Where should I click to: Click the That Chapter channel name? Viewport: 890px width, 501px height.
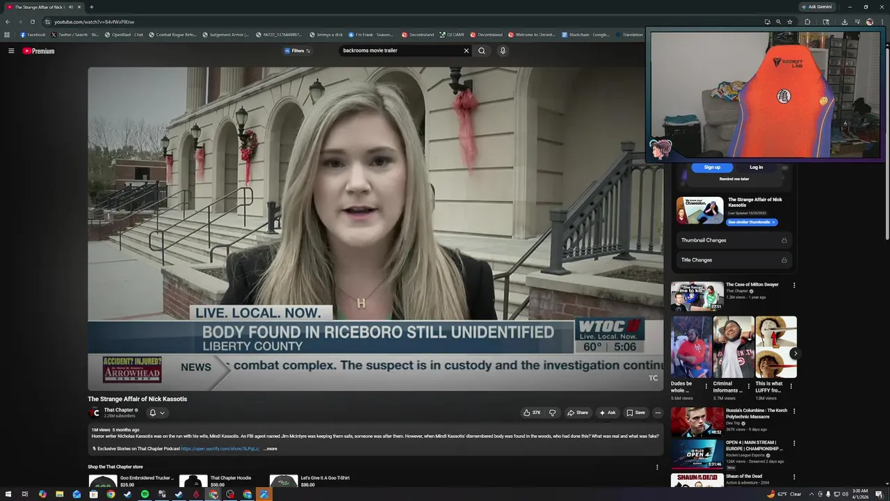[x=118, y=410]
